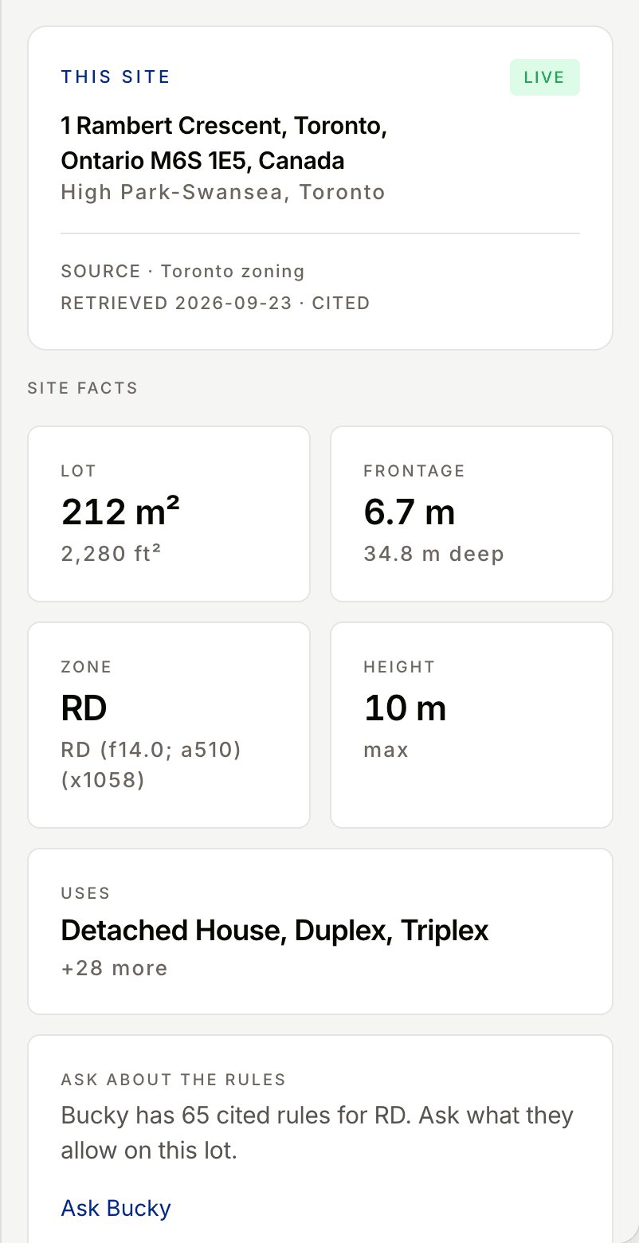
Task: Open the Height 10 m card
Action: (x=472, y=725)
